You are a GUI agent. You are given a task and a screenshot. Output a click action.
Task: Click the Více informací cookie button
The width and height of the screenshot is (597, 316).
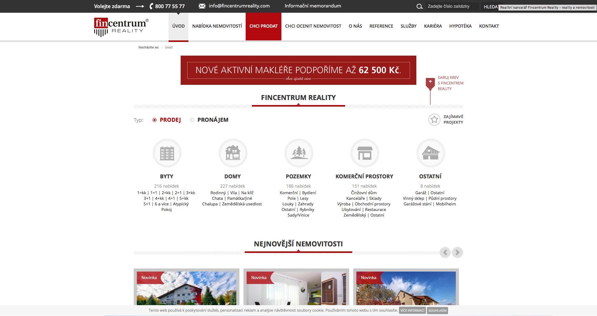tap(412, 310)
